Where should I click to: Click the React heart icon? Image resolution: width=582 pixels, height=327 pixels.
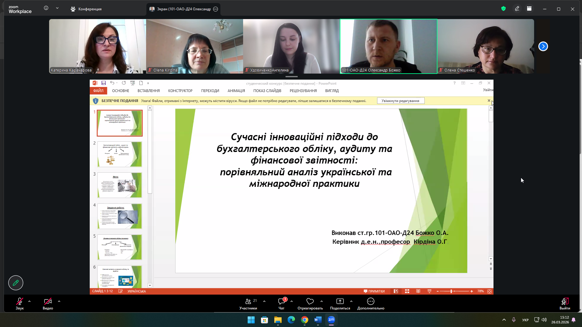[x=310, y=301]
